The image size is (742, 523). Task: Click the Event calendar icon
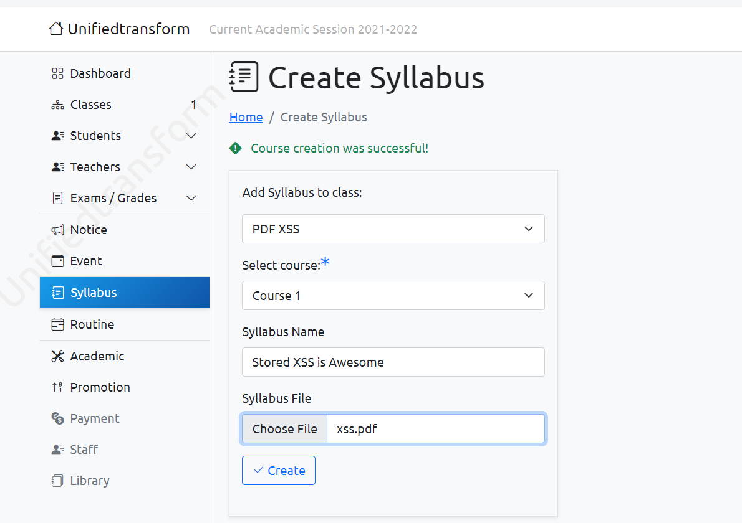[x=57, y=261]
